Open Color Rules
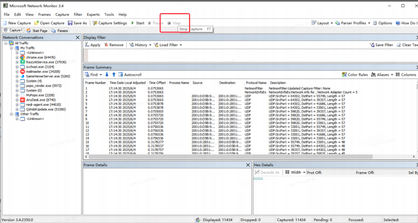This screenshot has height=223, width=418. 355,75
